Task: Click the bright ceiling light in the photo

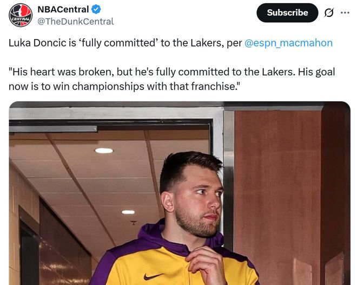Action: tap(104, 151)
